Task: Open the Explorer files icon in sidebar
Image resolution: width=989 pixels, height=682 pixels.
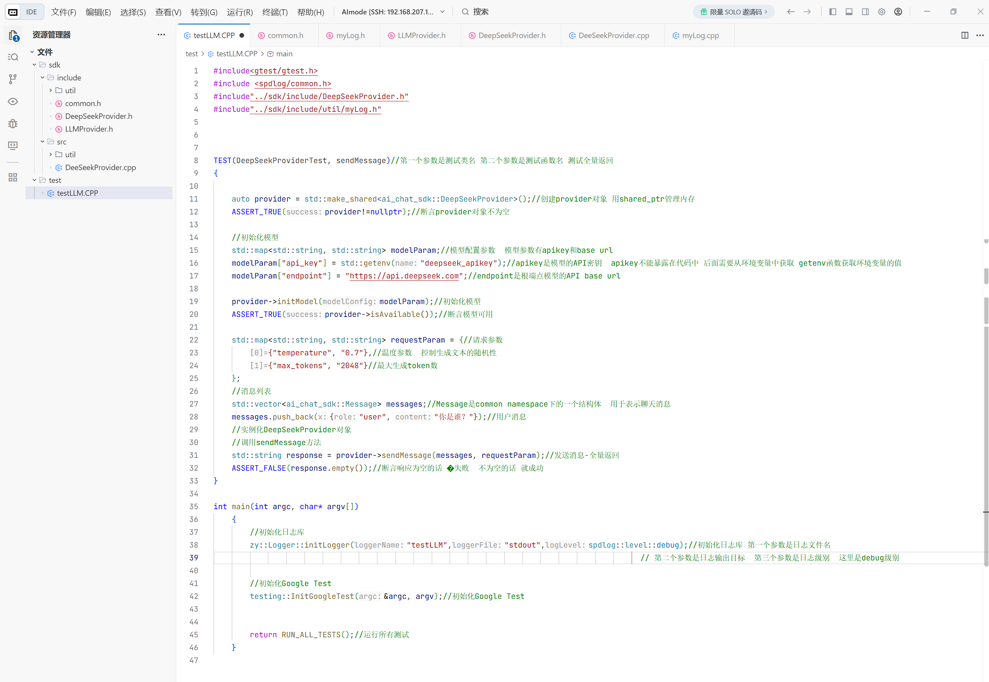Action: tap(13, 35)
